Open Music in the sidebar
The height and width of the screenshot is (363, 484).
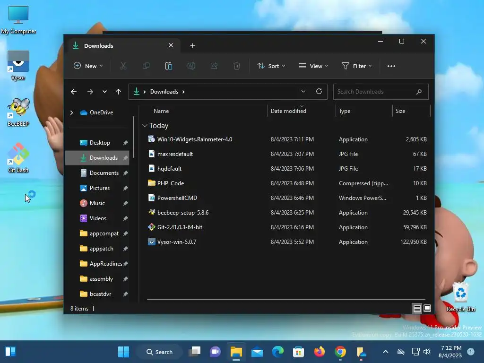pos(97,203)
